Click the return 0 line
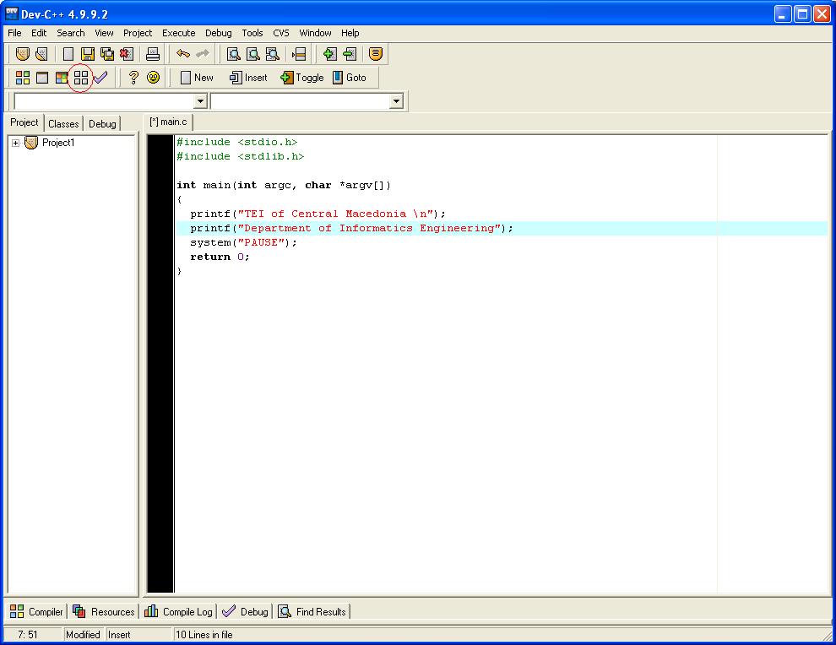This screenshot has width=836, height=645. tap(220, 257)
